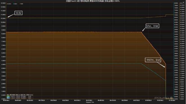The width and height of the screenshot is (186, 104).
Task: Click the Elapsed Time axis label
Action: [x=90, y=102]
